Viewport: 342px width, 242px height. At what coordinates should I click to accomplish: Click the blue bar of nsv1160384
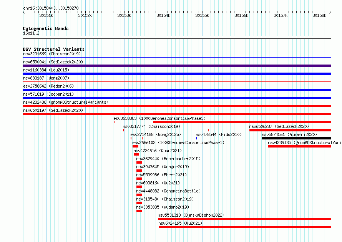(x=177, y=74)
